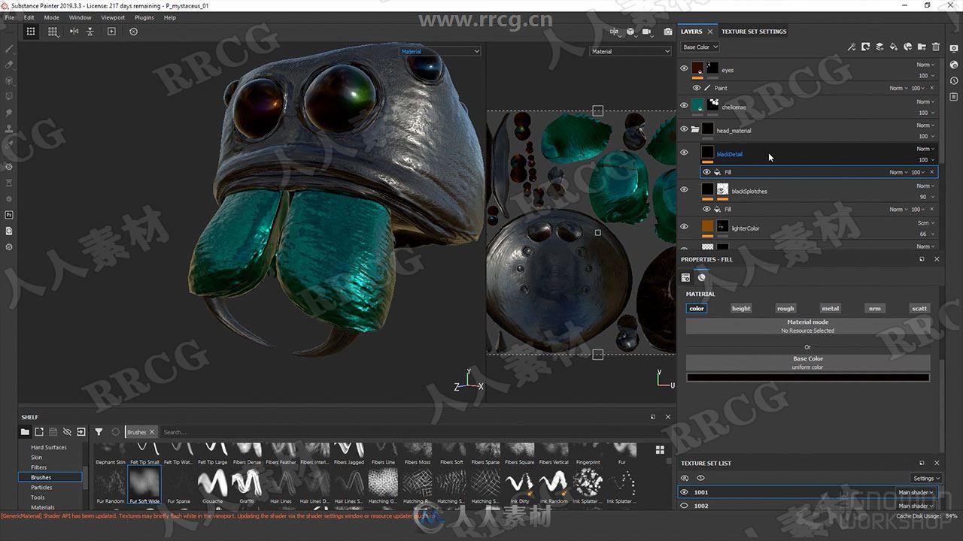The image size is (963, 541).
Task: Select the Eraser tool
Action: [x=9, y=65]
